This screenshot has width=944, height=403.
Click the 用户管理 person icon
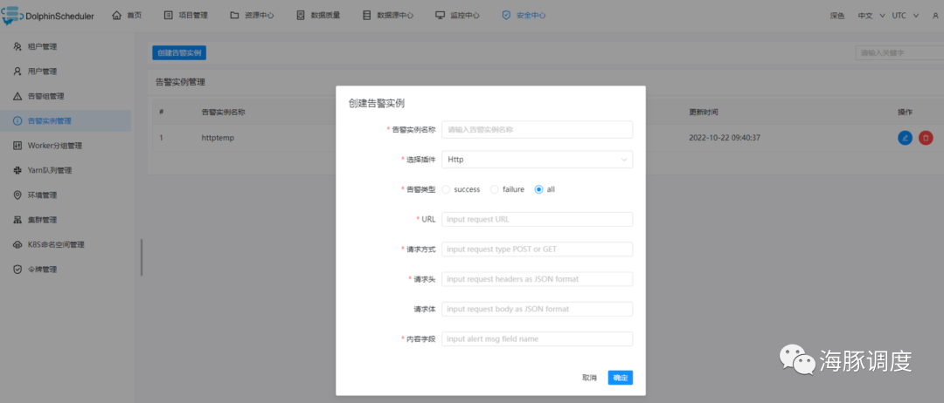point(17,72)
